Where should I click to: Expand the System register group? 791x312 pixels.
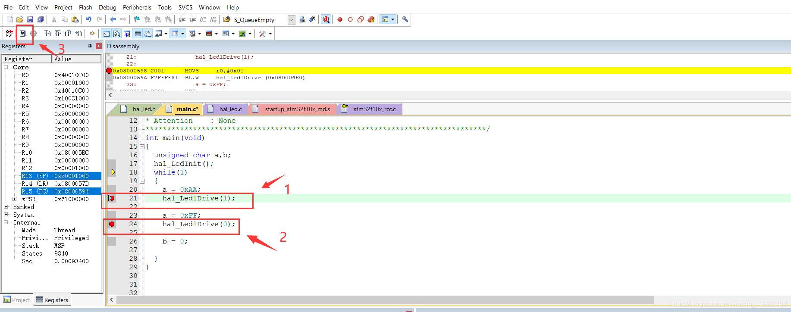coord(6,215)
